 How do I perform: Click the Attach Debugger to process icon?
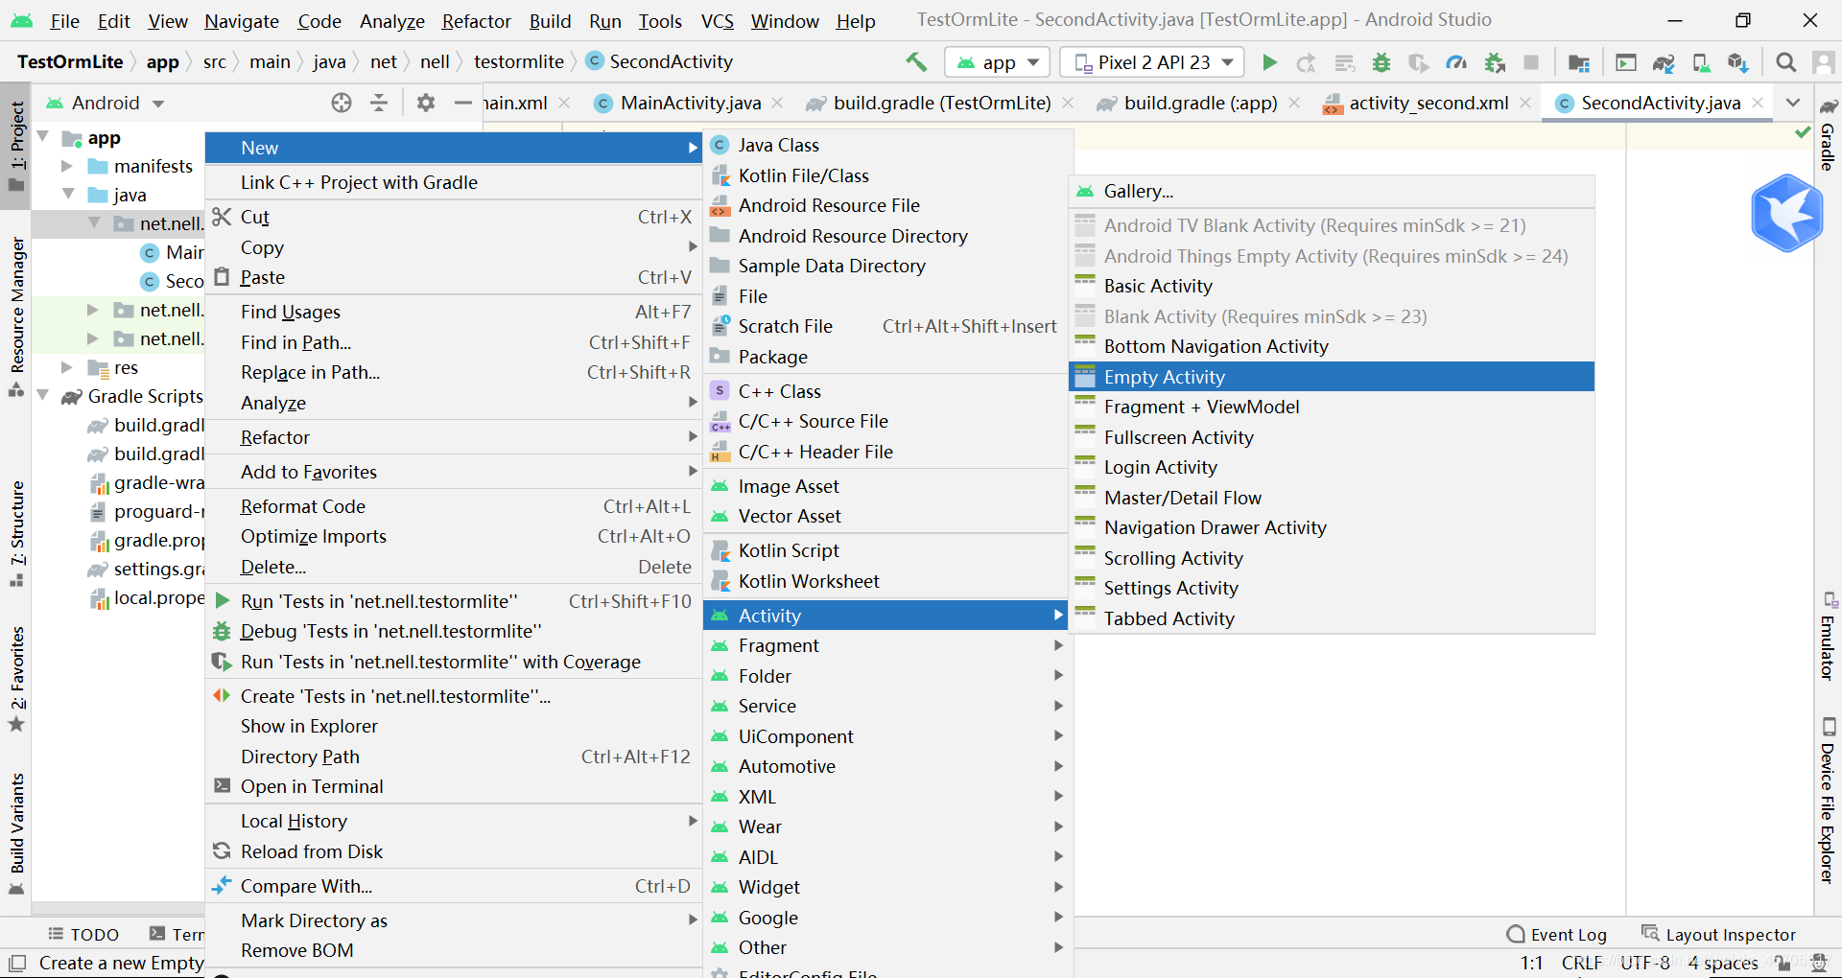tap(1494, 62)
